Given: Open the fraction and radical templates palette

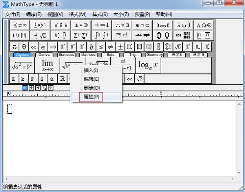Looking at the screenshot, I should (x=40, y=35).
